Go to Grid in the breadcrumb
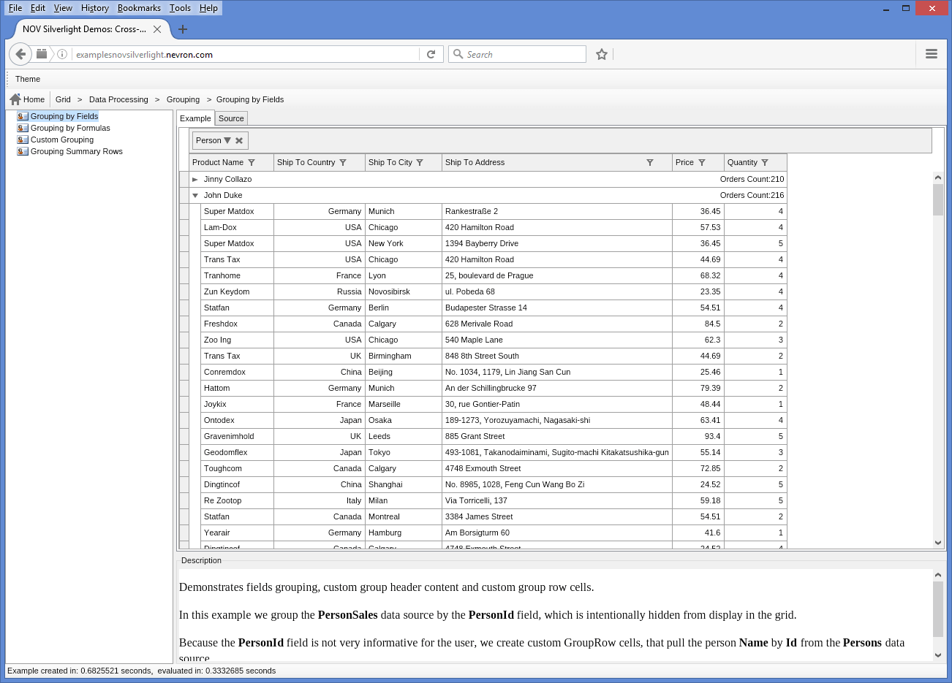The image size is (952, 683). (x=63, y=99)
